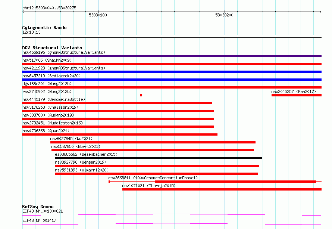
Task: Click the small red end block of esv2745902
Action: click(x=141, y=95)
